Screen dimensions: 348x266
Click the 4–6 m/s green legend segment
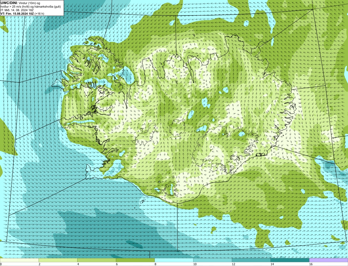[97, 260]
